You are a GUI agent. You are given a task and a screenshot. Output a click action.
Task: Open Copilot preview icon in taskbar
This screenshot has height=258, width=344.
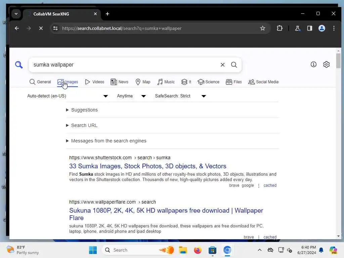333,250
